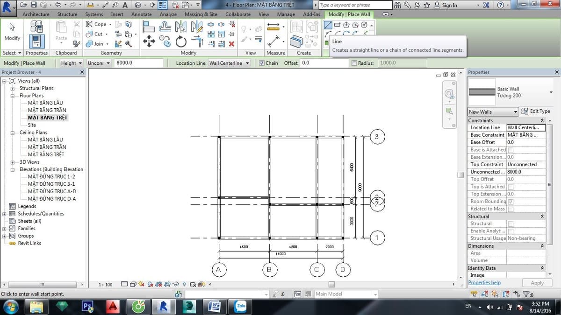Screen dimensions: 561x315
Task: Open the Location Line Wall Centerline dropdown
Action: pos(230,63)
